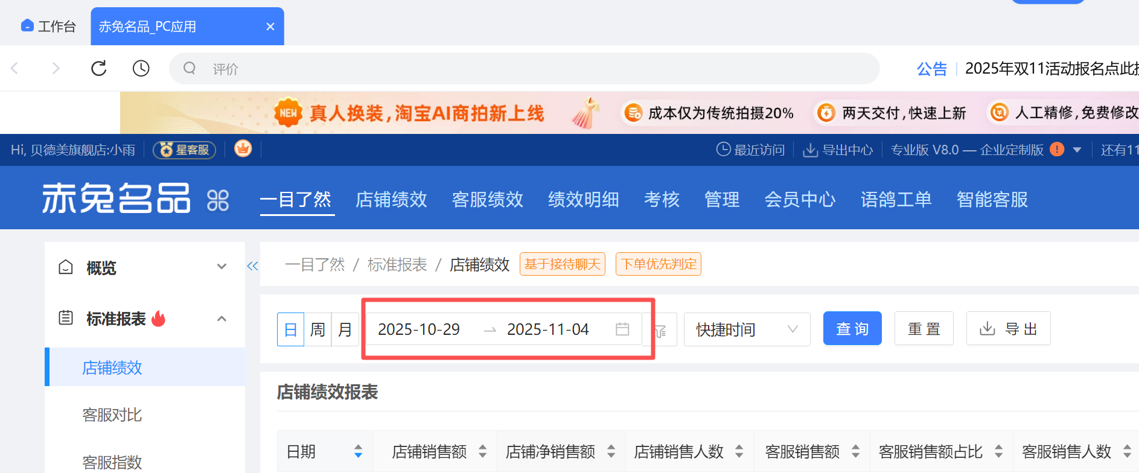Click the 重置 button

coord(924,328)
